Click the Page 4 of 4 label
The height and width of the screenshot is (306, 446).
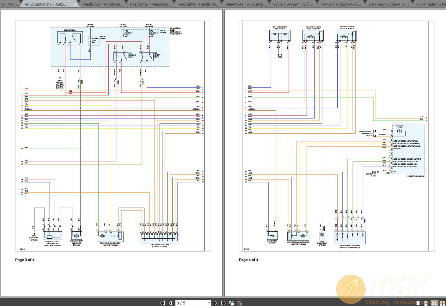pos(248,260)
